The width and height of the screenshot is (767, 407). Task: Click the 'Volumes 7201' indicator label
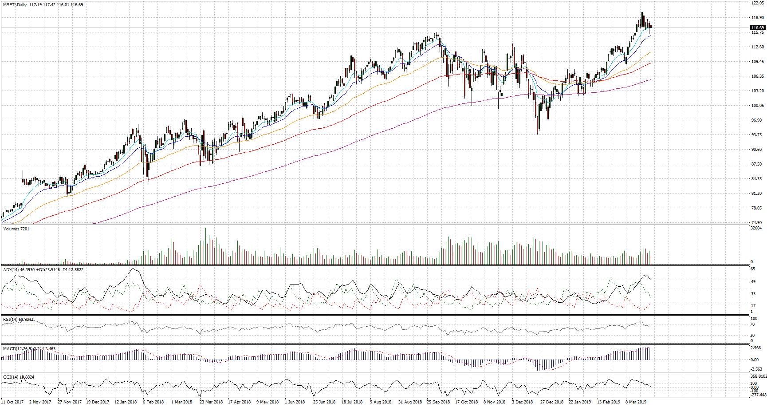coord(16,229)
